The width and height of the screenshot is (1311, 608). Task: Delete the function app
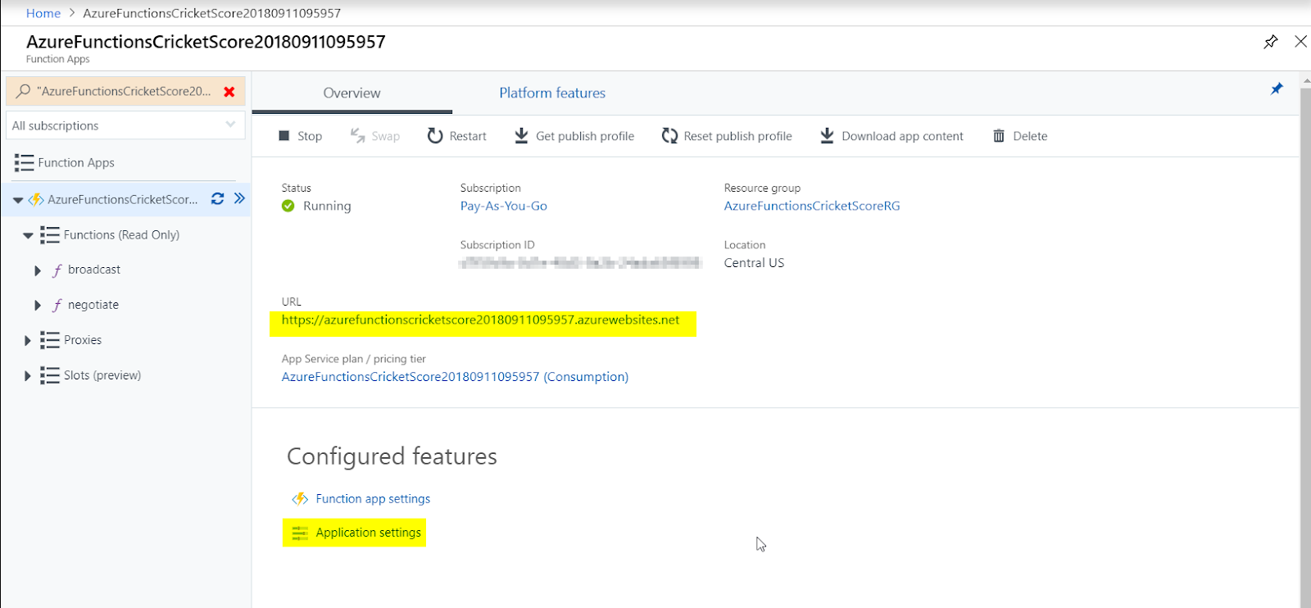pos(1020,136)
